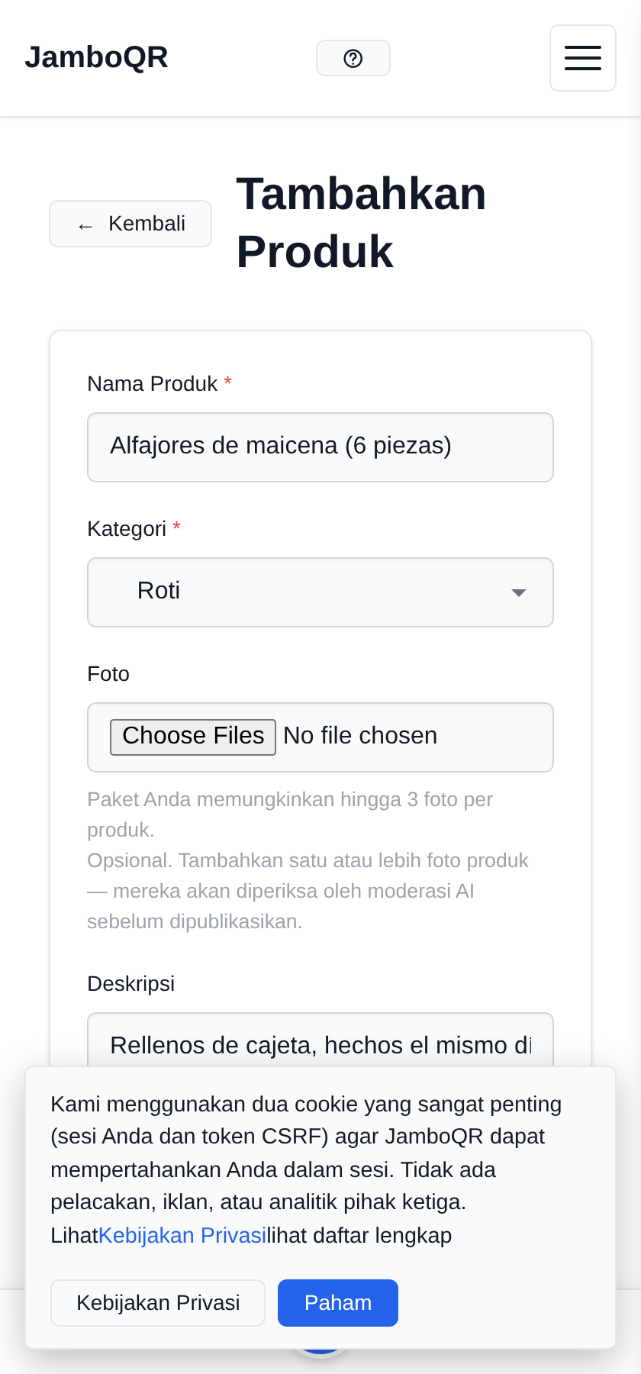The image size is (641, 1374).
Task: Click the 'Paket Anda memungkinkan hingga 3 foto' hint
Action: [x=290, y=814]
